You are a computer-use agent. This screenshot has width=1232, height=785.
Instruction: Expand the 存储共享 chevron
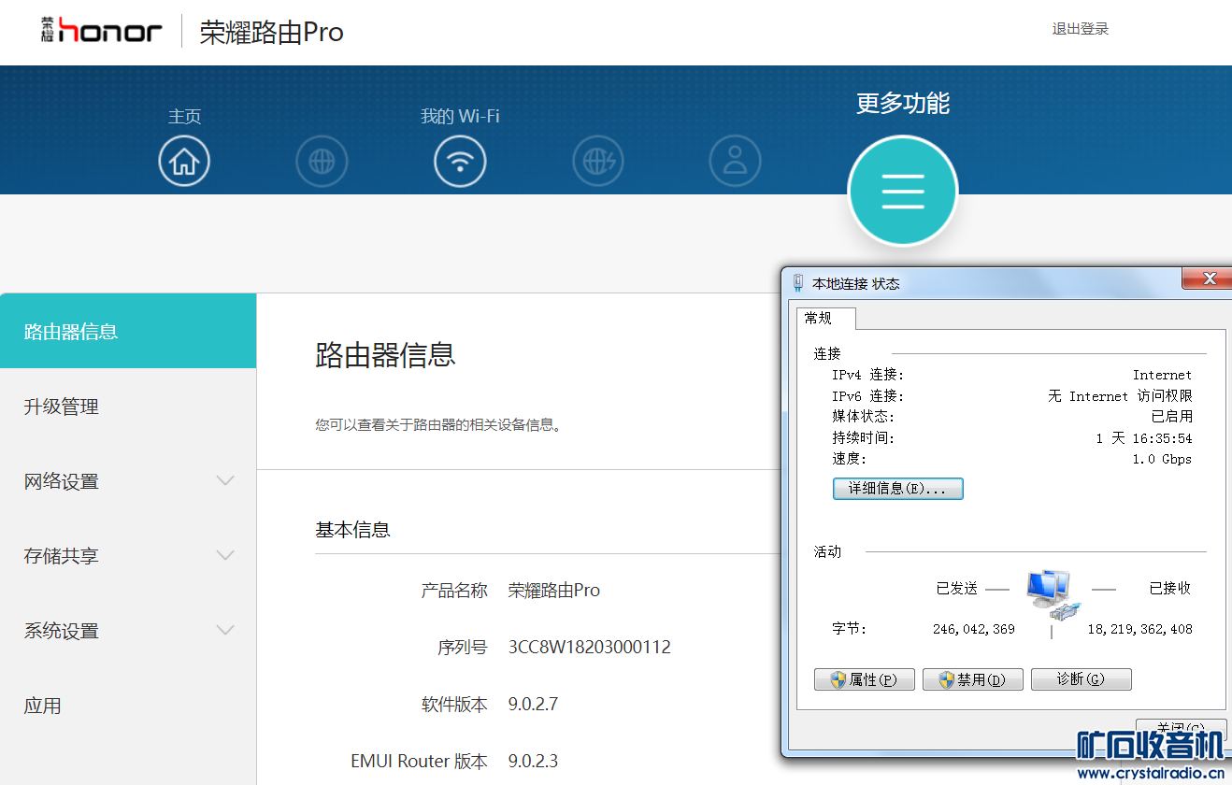point(225,555)
